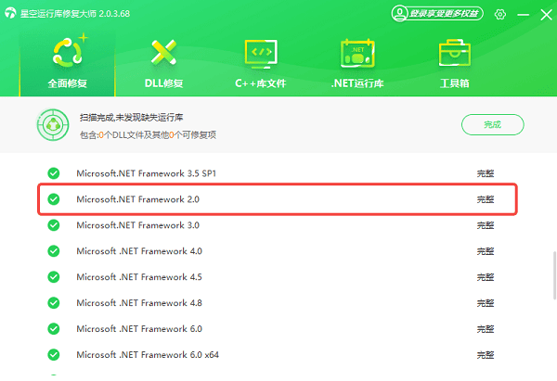
Task: Click the 扫描完成,未发现缺失运行库 message
Action: [132, 118]
